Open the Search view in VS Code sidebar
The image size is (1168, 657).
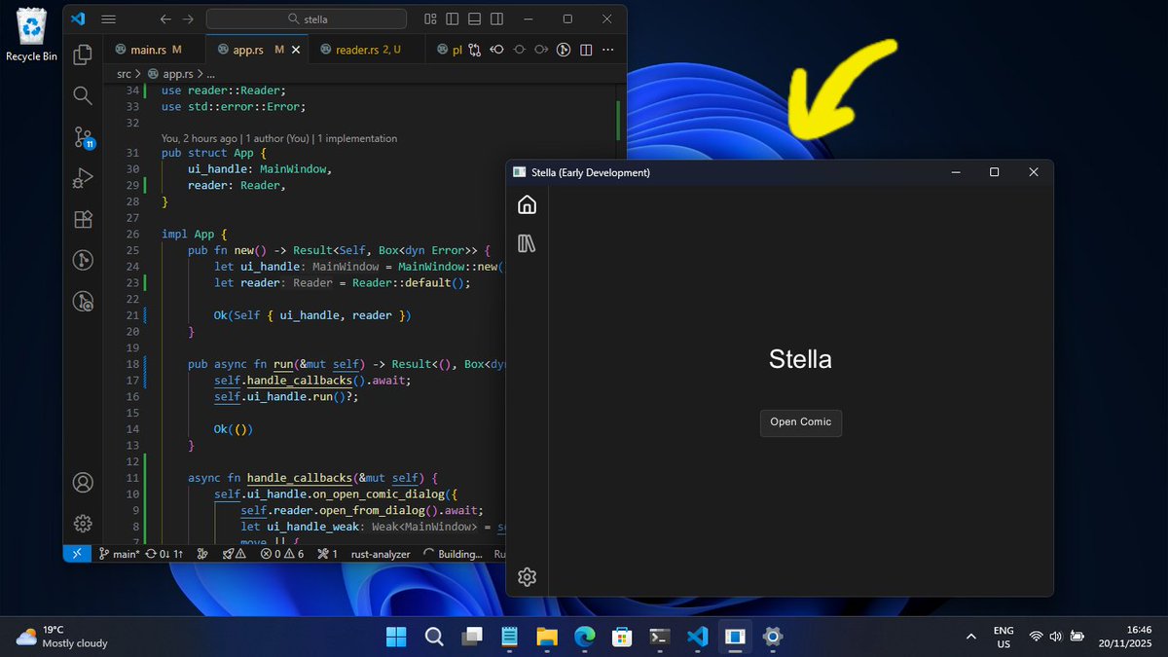(83, 95)
